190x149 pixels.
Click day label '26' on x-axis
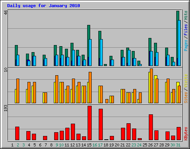point(150,145)
